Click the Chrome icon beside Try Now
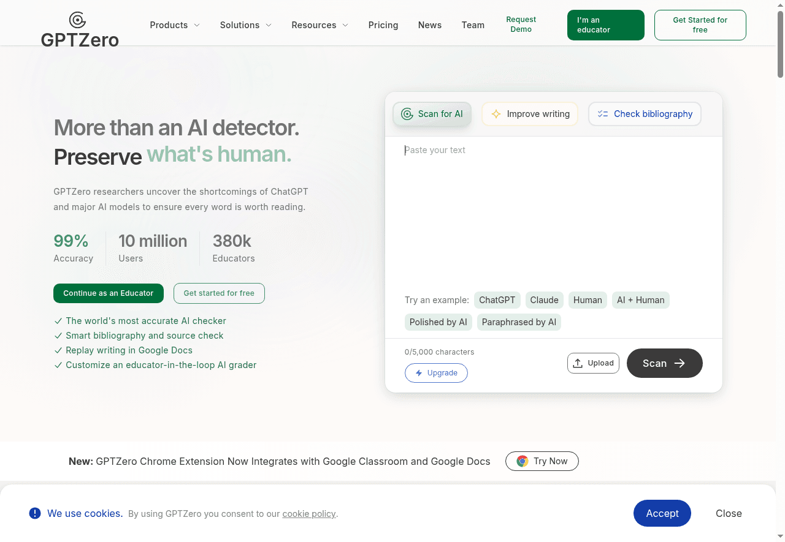 point(523,461)
